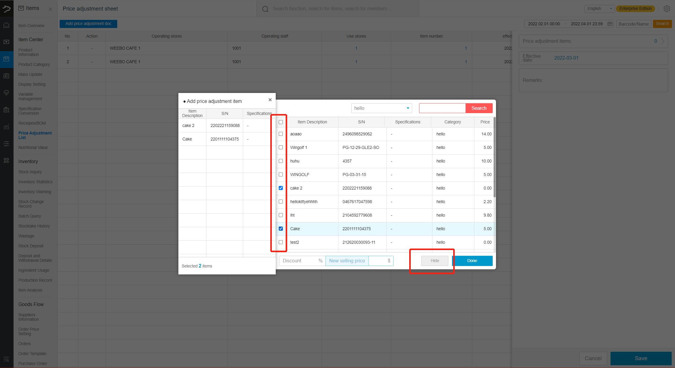Open Price Adjustment List
Viewport: 675px width, 368px height.
35,135
